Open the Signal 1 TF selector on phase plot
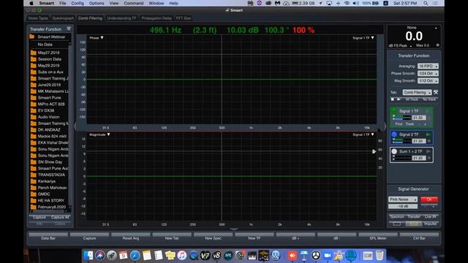The image size is (468, 263). tap(363, 38)
